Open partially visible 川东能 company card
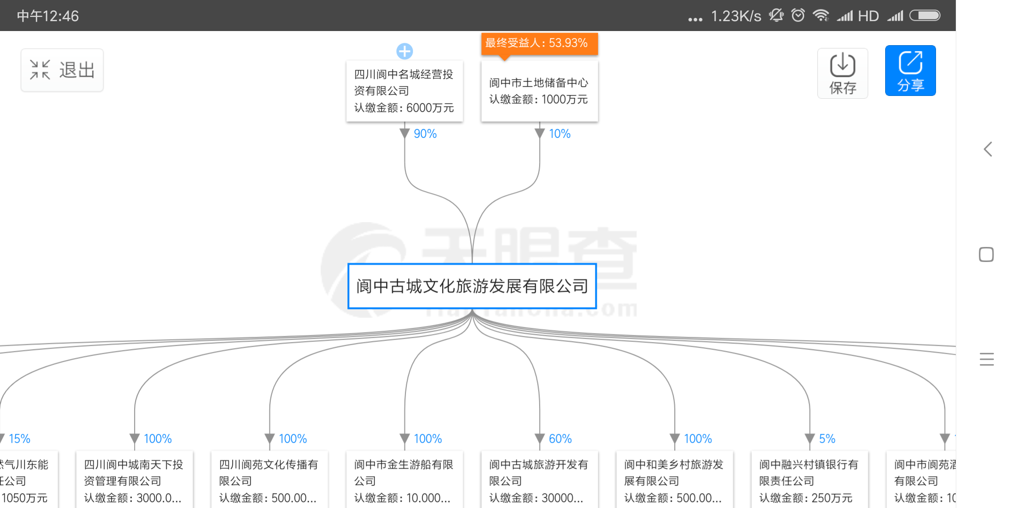The width and height of the screenshot is (1017, 508). tap(29, 479)
